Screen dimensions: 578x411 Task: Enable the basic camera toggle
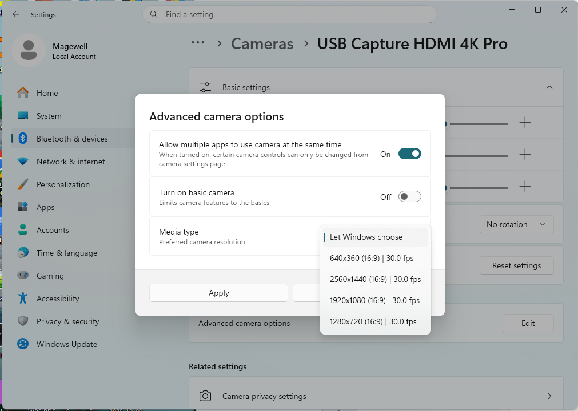click(409, 196)
